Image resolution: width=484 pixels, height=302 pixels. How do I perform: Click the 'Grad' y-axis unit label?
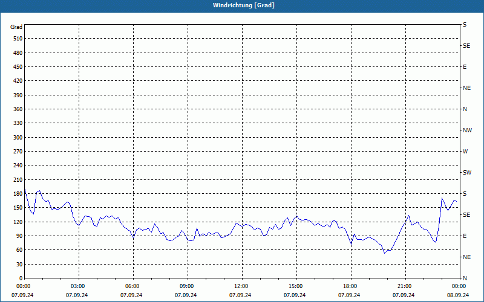coord(16,27)
